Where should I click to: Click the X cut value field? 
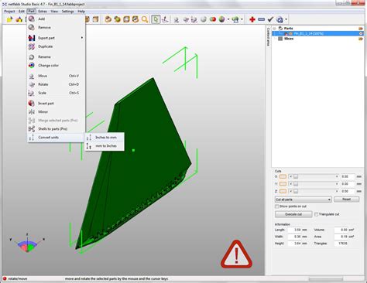pyautogui.click(x=347, y=176)
